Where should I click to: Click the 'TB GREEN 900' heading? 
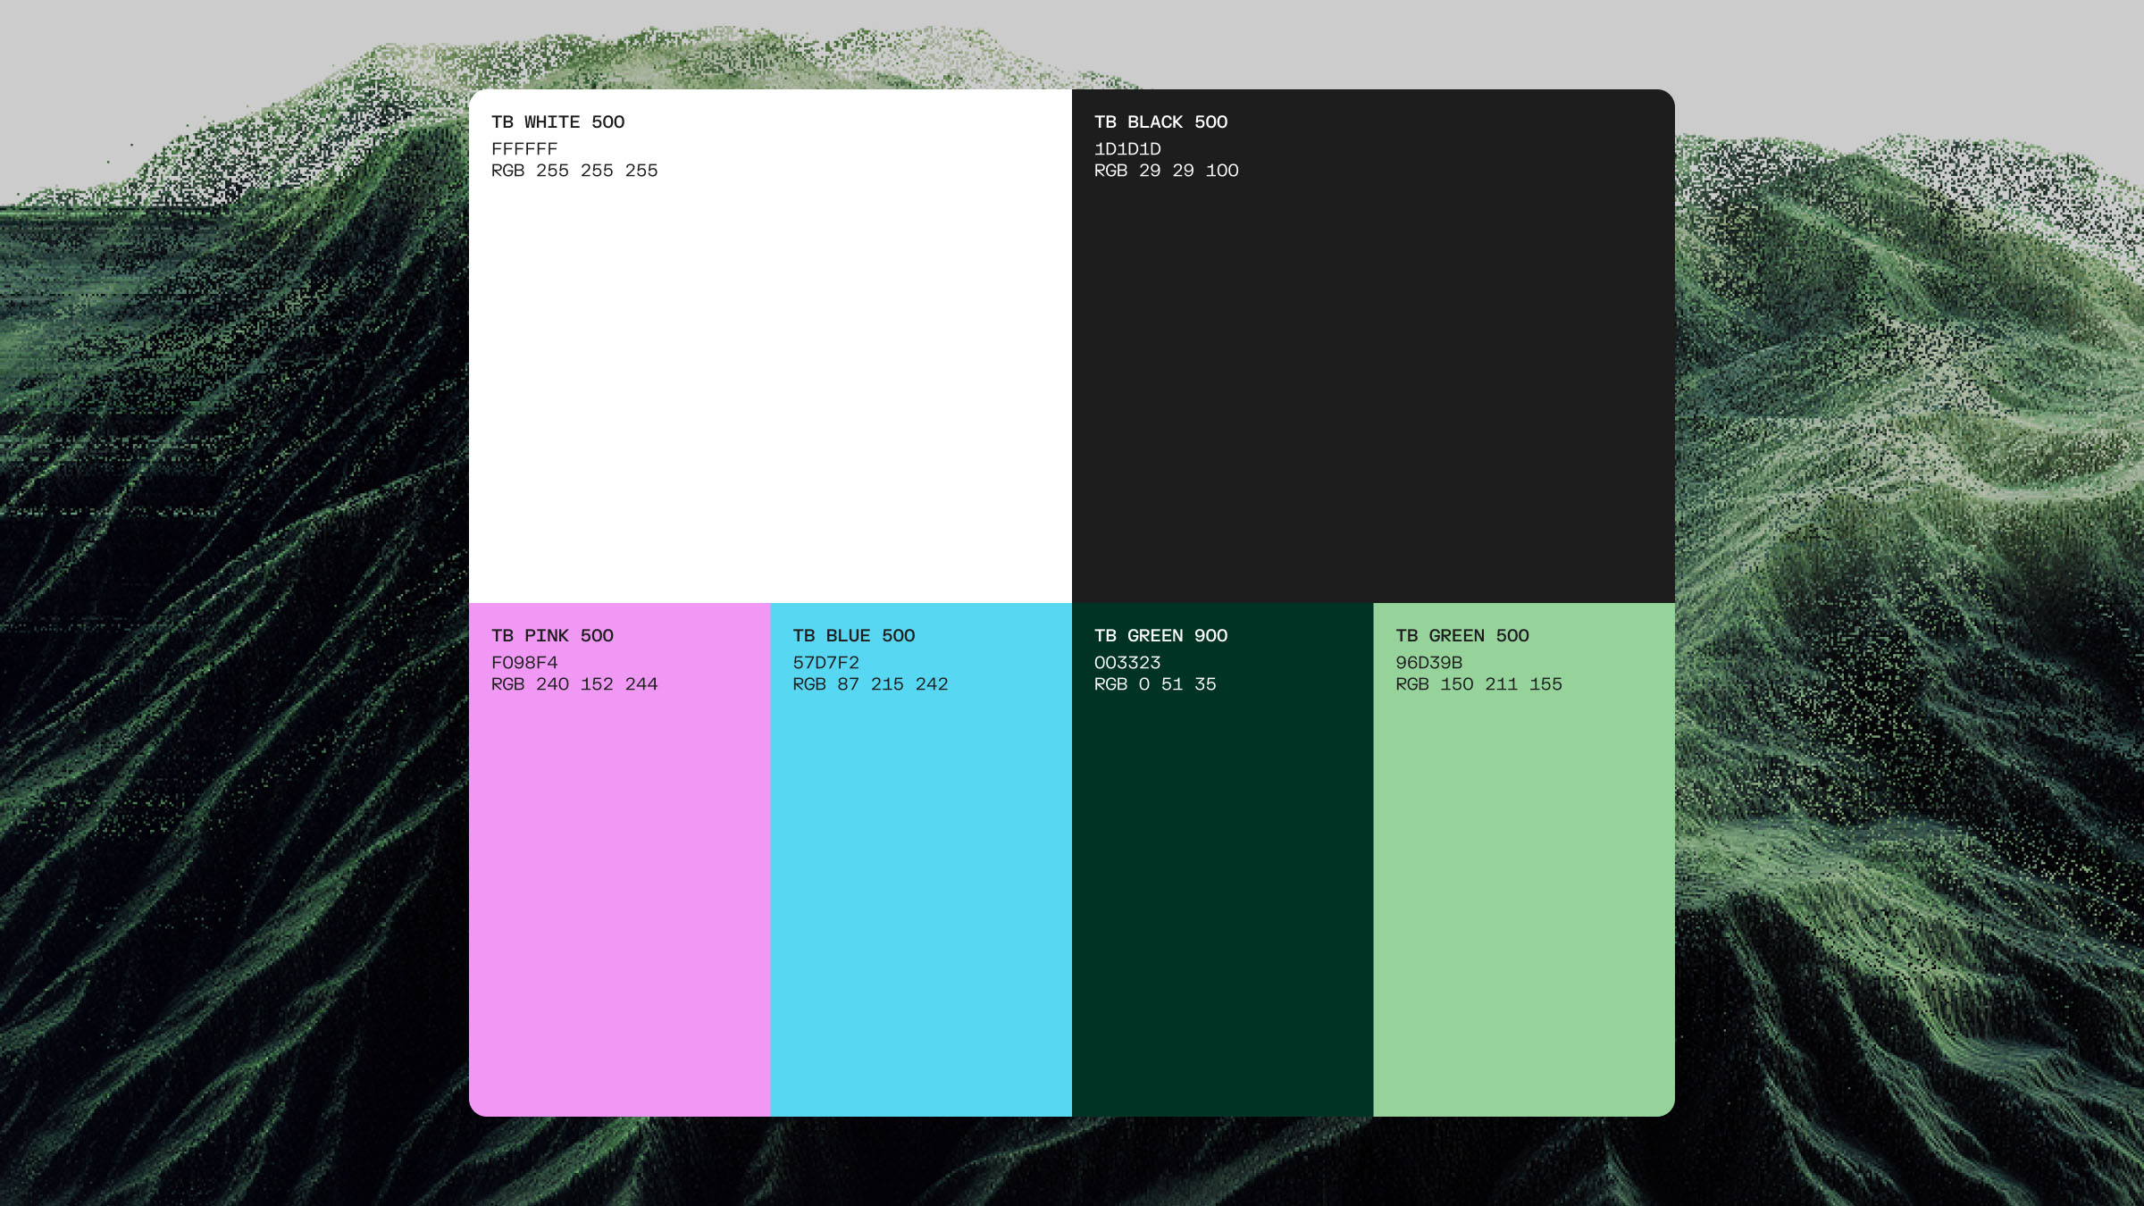pyautogui.click(x=1161, y=636)
